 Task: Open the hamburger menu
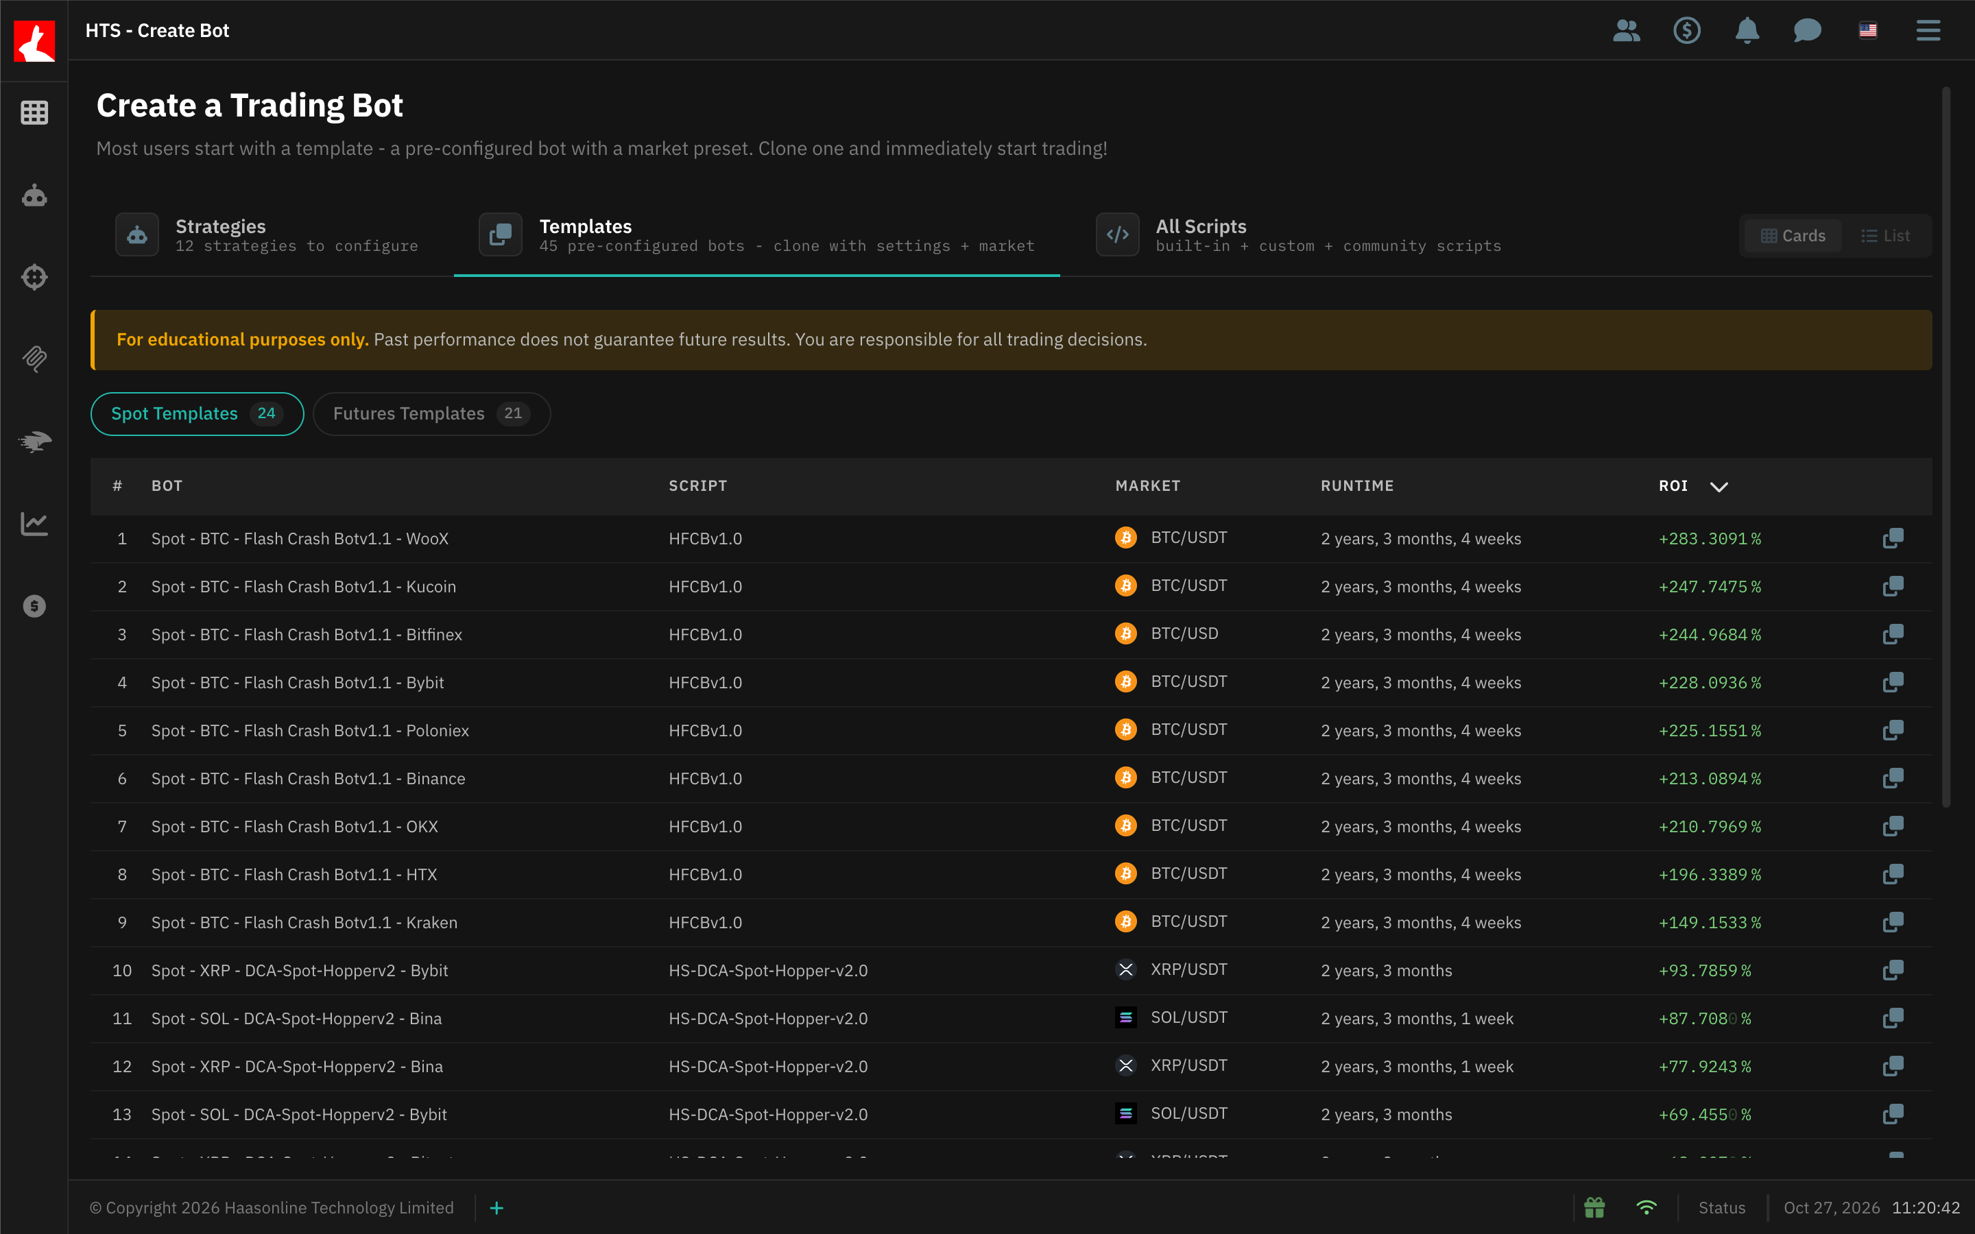pos(1928,31)
